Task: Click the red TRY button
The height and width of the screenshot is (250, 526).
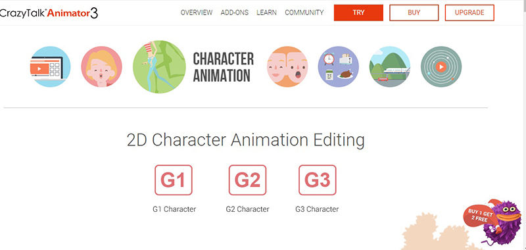Action: pos(358,12)
